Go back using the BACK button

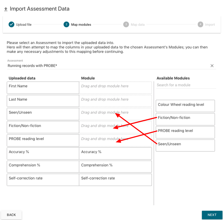[x=11, y=215]
